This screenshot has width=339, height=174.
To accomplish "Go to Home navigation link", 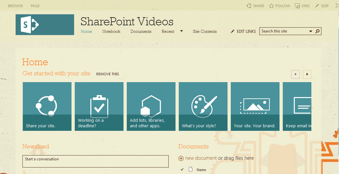I will (x=86, y=31).
